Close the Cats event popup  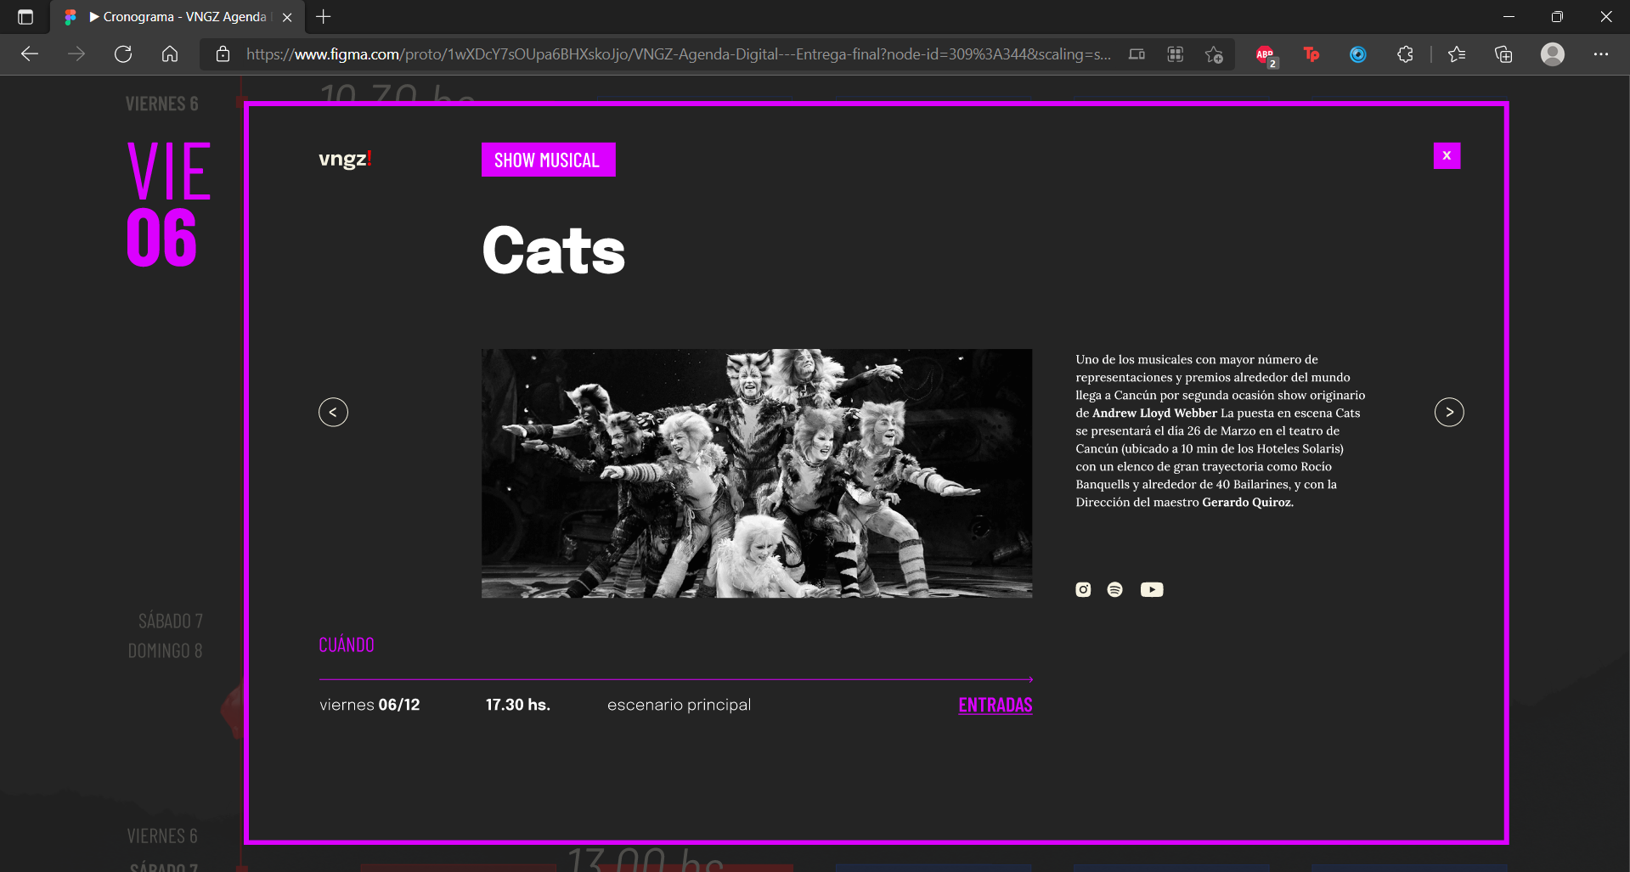point(1447,156)
